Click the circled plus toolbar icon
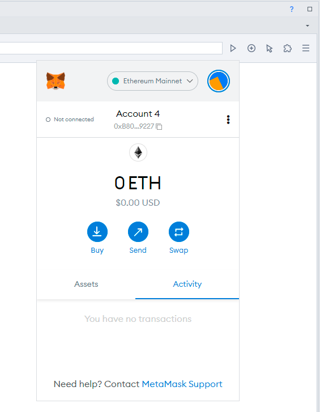Viewport: 320px width, 412px height. tap(251, 48)
